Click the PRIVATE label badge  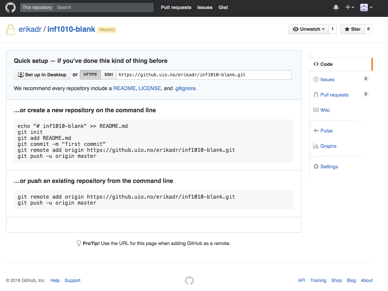[x=107, y=30]
